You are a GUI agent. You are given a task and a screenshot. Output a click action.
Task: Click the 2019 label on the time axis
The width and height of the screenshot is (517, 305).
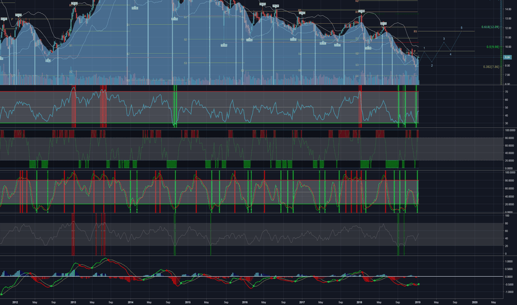coord(417,302)
